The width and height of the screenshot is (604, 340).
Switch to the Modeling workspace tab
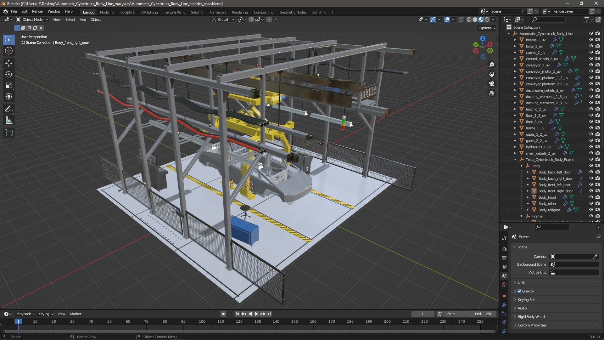click(x=107, y=12)
